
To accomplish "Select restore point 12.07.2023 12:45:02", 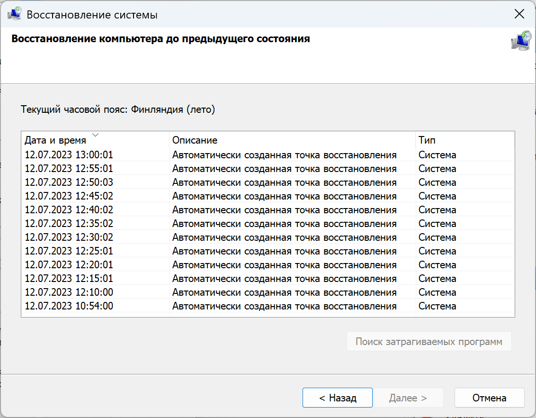I will click(268, 196).
